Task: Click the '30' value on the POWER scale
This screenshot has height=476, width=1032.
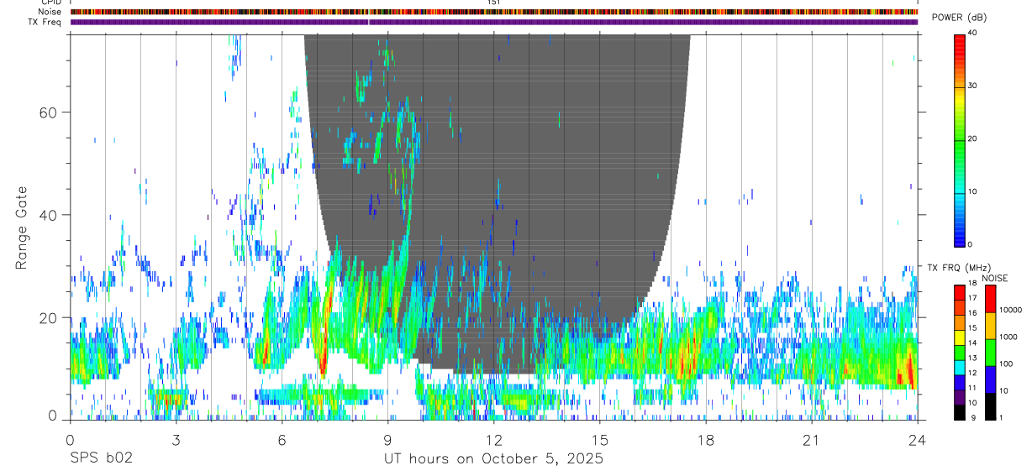Action: click(971, 86)
